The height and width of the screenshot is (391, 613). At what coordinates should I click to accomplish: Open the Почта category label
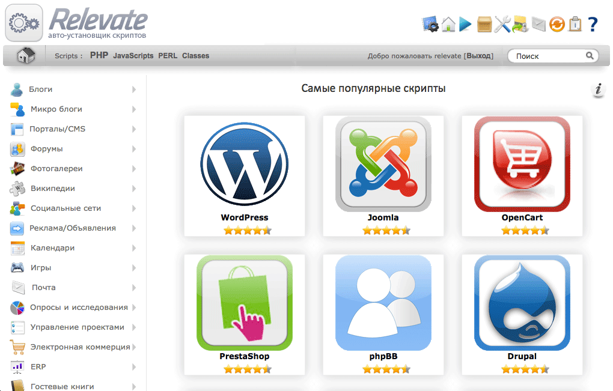[43, 288]
